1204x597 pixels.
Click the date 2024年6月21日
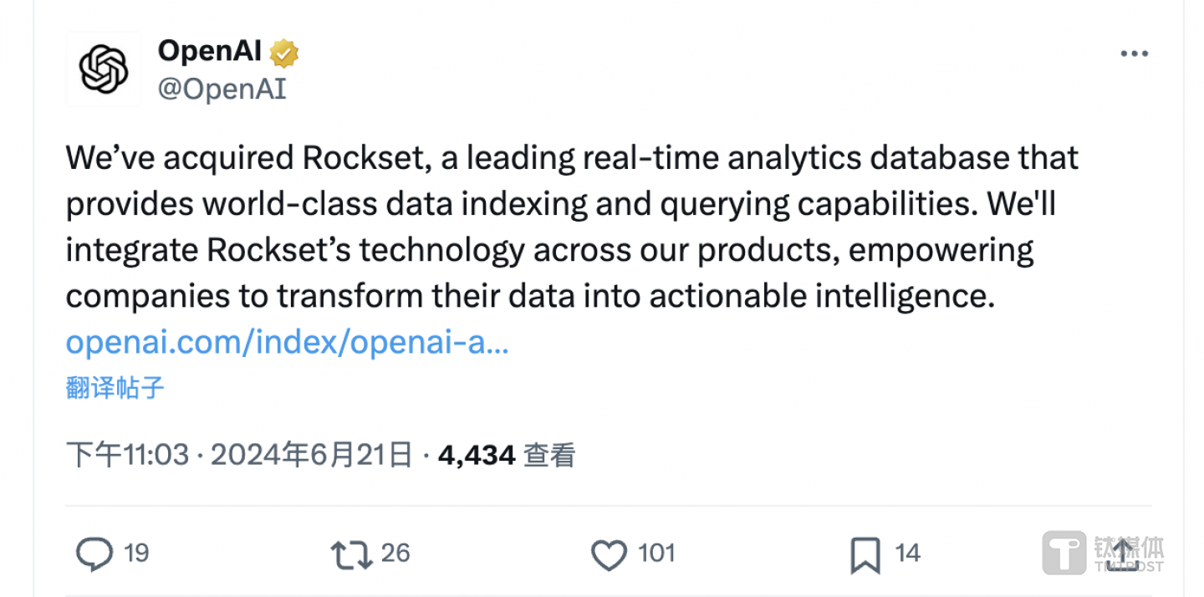tap(311, 455)
